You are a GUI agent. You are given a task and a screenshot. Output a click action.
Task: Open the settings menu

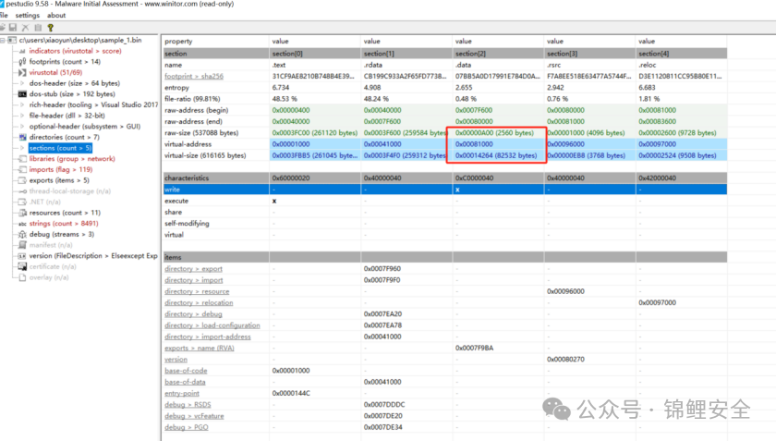pyautogui.click(x=27, y=16)
